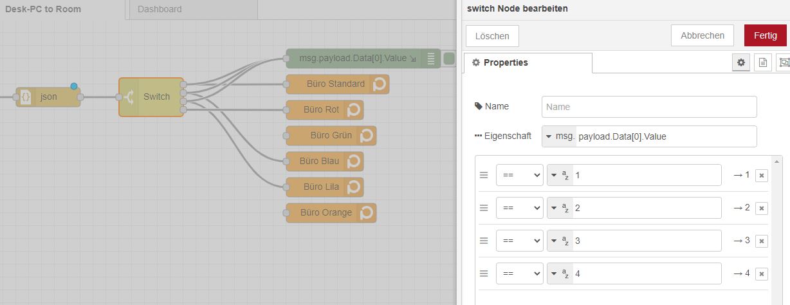Open the msg. property type dropdown
The width and height of the screenshot is (790, 305).
pyautogui.click(x=558, y=136)
